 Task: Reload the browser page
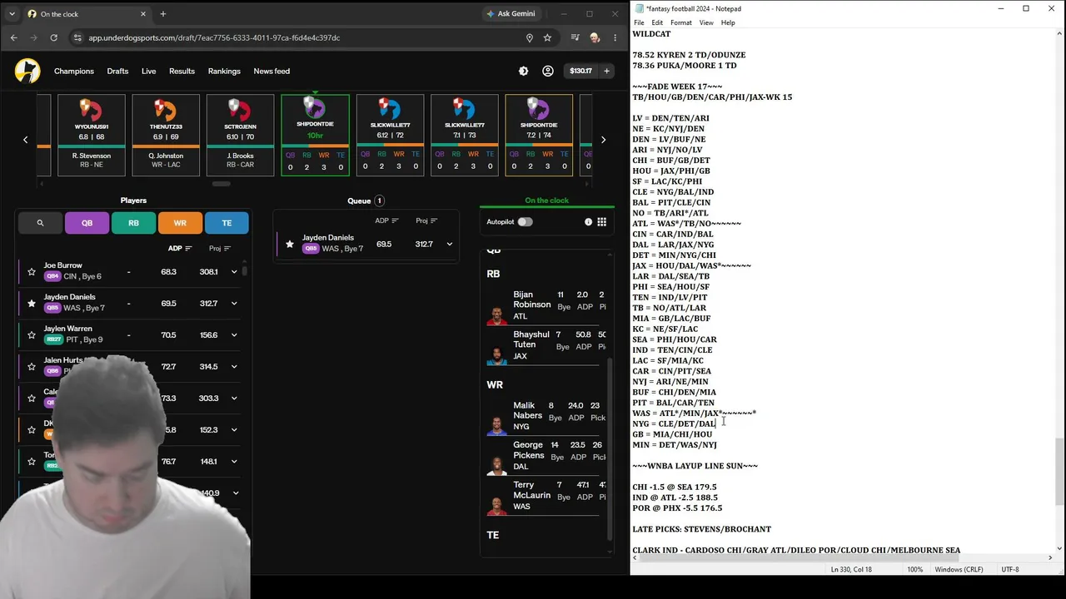(54, 37)
